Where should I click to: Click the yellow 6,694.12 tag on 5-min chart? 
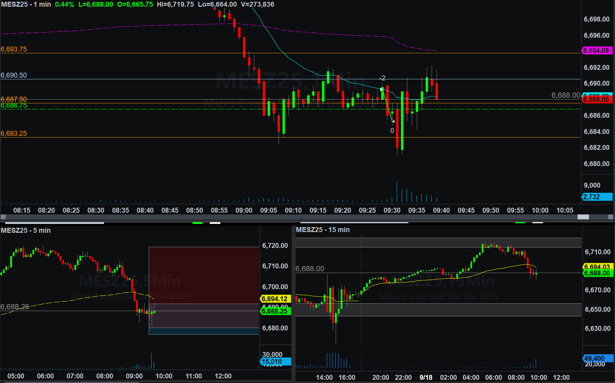point(275,299)
